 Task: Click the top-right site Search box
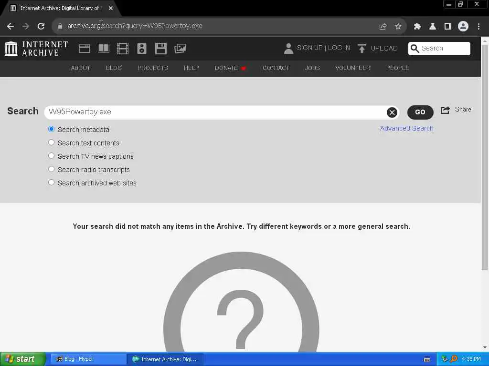tap(439, 49)
